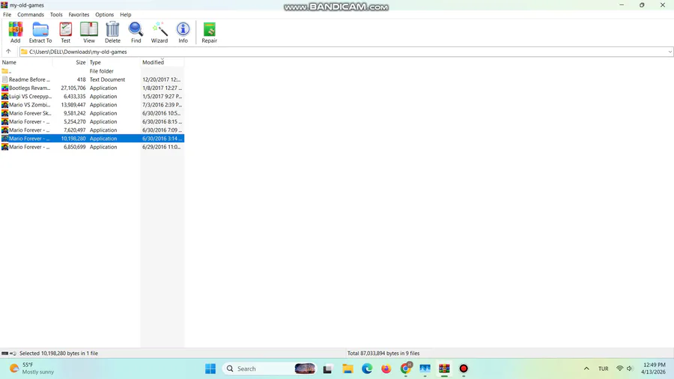Viewport: 674px width, 379px height.
Task: Click the folder icon in the address bar
Action: [x=25, y=52]
